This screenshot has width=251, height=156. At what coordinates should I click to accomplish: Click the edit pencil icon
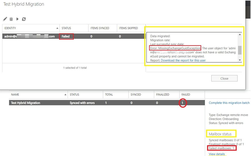[5, 19]
